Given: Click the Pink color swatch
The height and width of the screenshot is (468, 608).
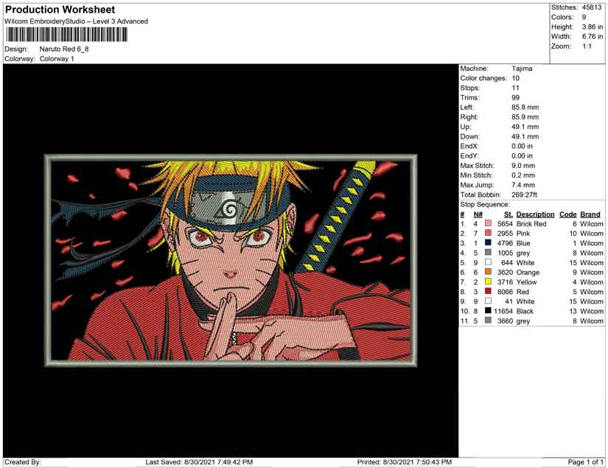Looking at the screenshot, I should 488,233.
